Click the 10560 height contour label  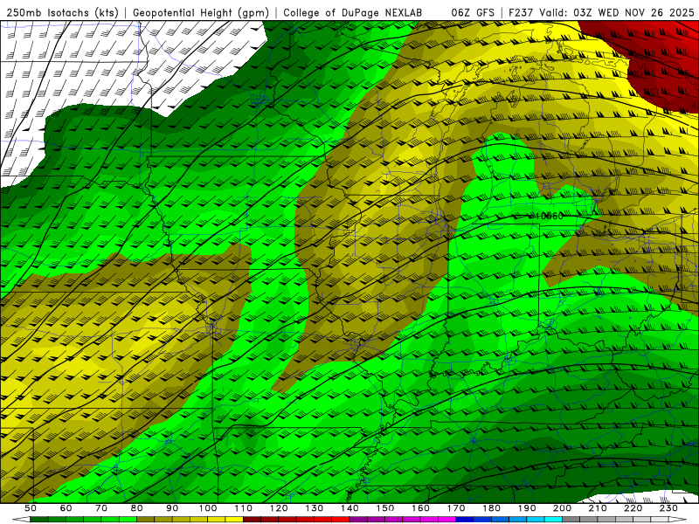tap(549, 216)
